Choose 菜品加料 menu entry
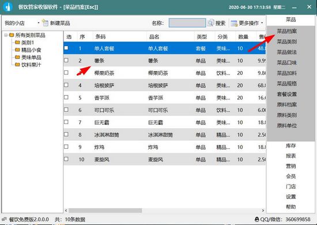The height and width of the screenshot is (225, 317). (286, 73)
